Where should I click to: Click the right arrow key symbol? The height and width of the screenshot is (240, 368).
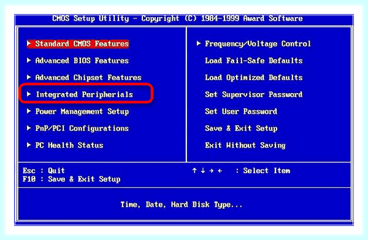[212, 171]
